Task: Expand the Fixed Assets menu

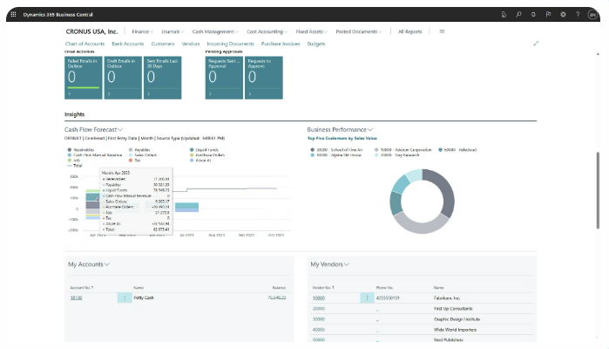Action: click(312, 31)
